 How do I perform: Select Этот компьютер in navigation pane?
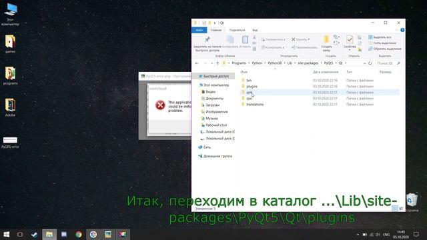pos(214,85)
